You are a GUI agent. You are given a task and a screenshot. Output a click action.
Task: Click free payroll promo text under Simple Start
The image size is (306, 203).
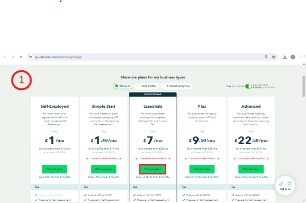103,158
